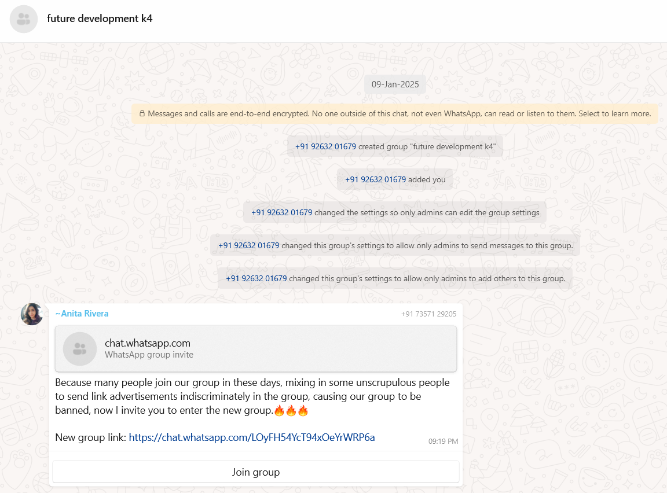
Task: Click phone number in 'edit the group settings' notice
Action: 281,212
